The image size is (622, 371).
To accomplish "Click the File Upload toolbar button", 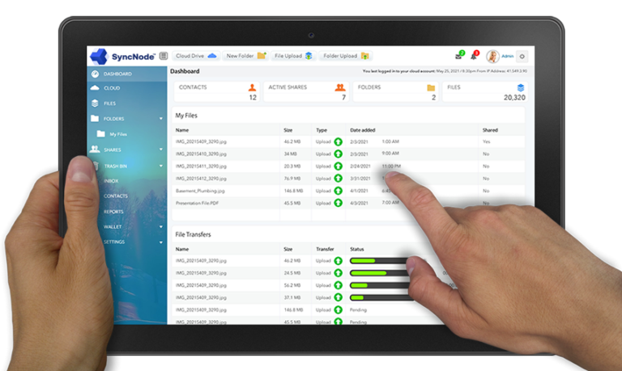I will 293,56.
